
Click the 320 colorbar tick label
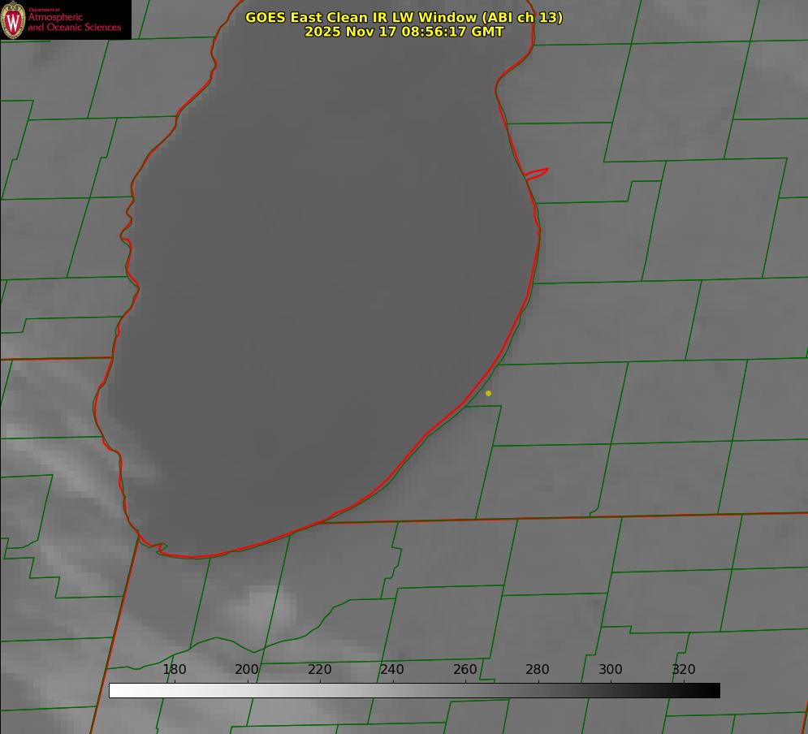point(684,670)
